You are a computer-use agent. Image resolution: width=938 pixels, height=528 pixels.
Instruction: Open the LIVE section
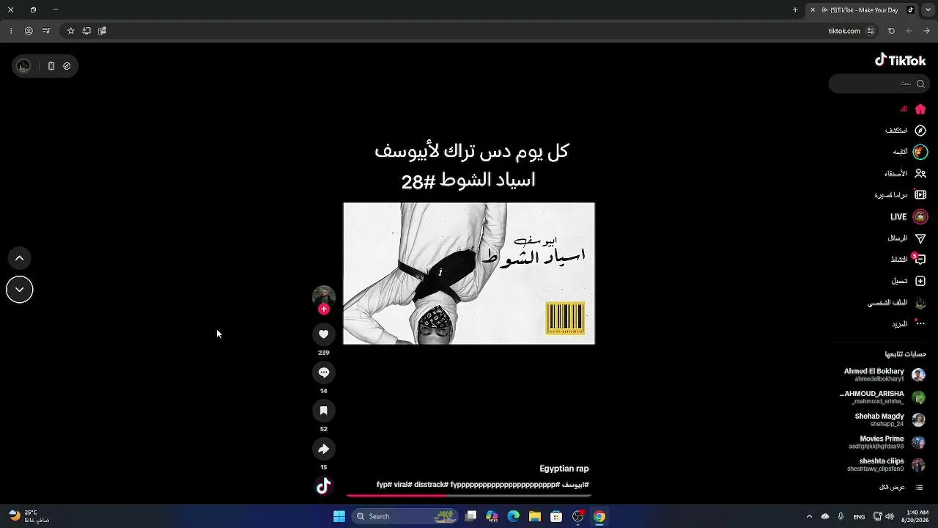point(909,217)
